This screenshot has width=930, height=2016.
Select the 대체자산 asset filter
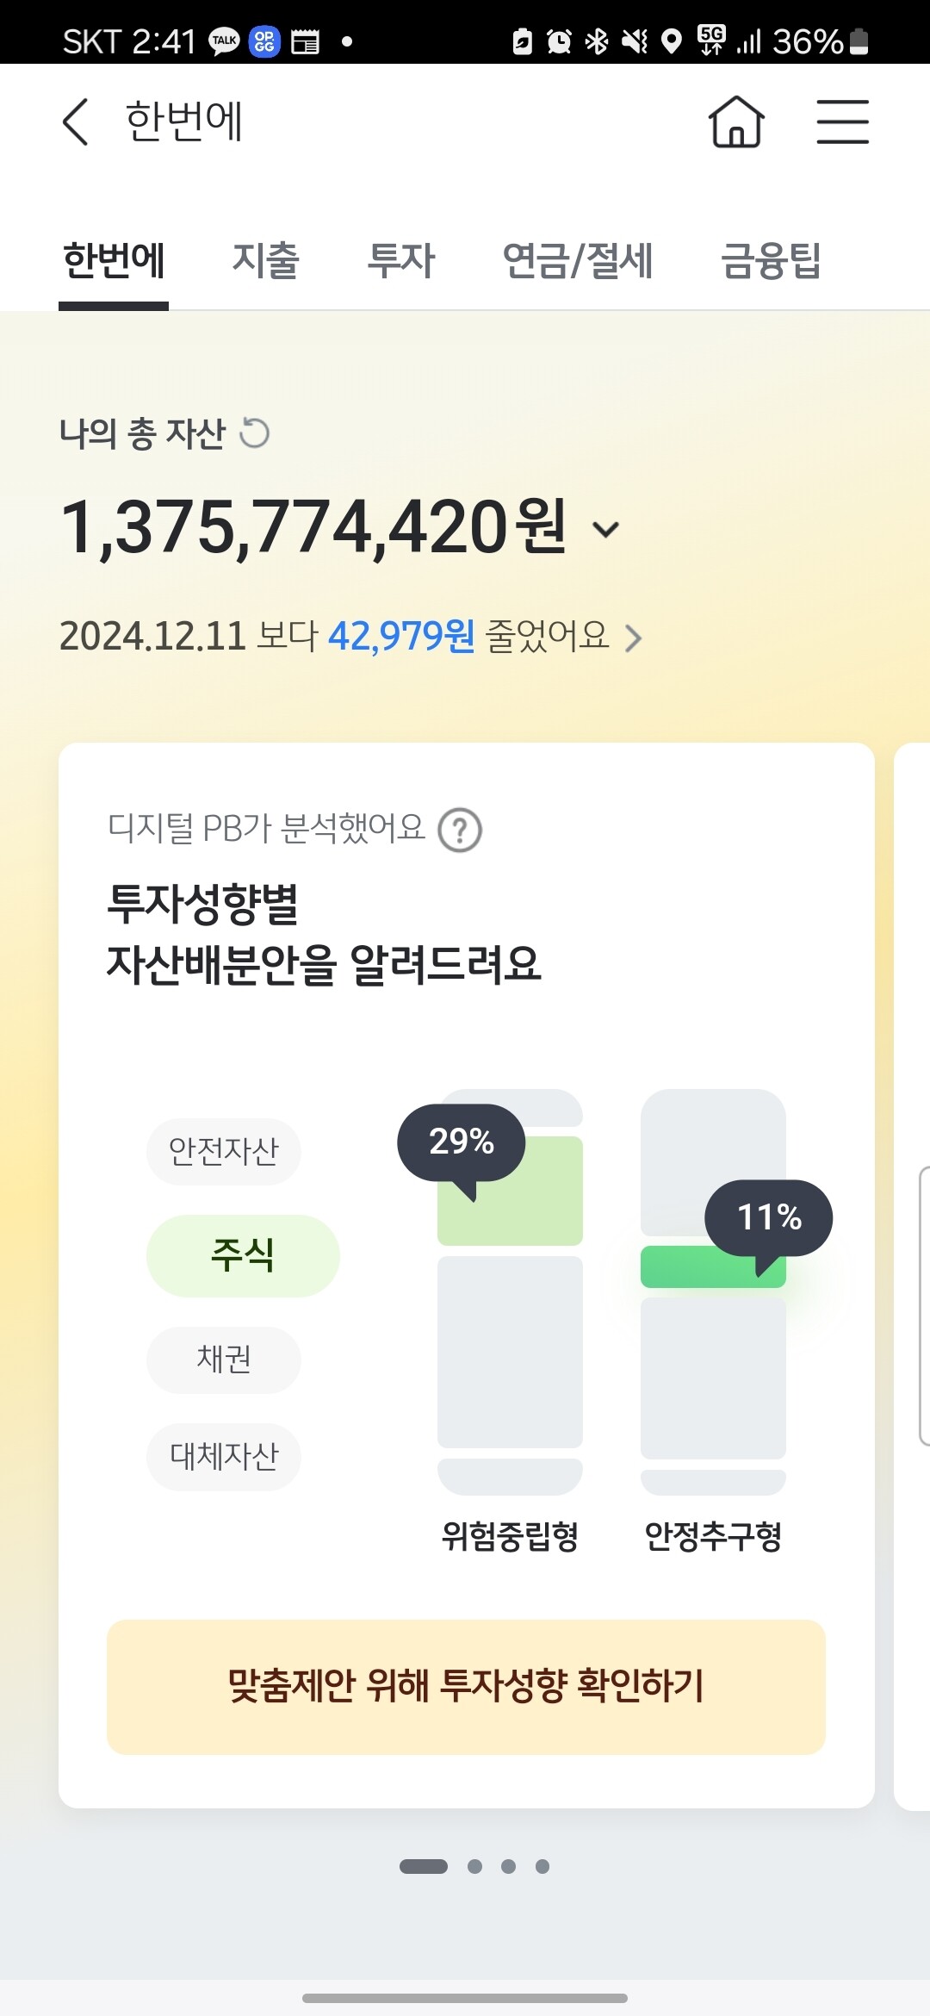(224, 1456)
